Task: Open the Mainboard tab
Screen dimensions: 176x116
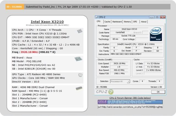Action: (x=117, y=22)
